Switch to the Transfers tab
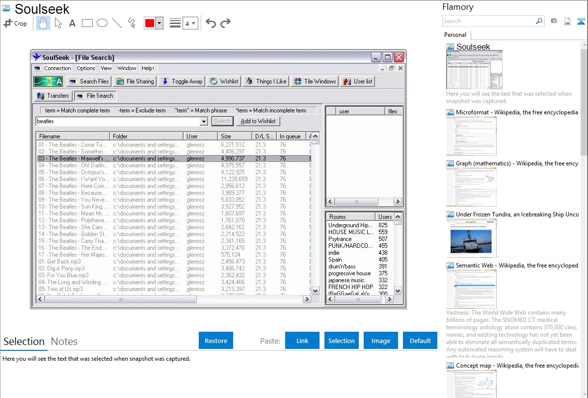Screen dimensions: 588x398 click(53, 96)
